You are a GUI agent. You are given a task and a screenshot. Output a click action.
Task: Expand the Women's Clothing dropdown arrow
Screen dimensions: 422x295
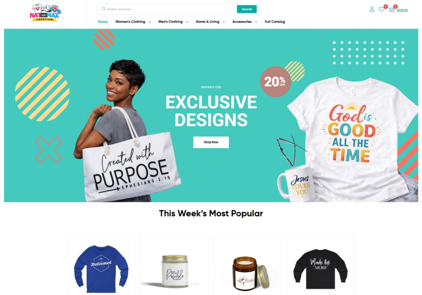coord(150,22)
